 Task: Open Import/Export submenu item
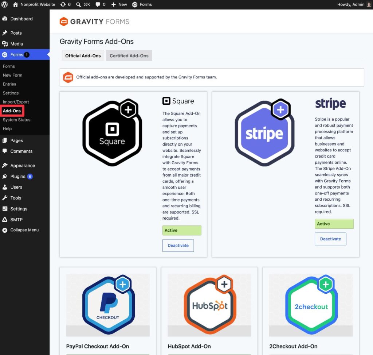click(x=16, y=102)
